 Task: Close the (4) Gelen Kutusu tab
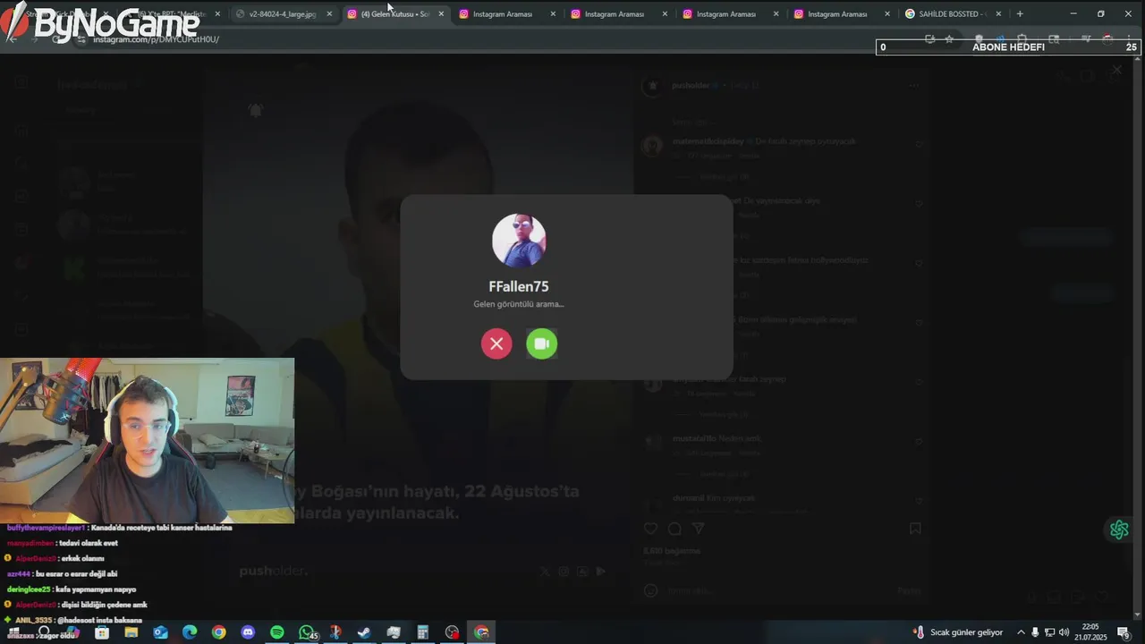click(x=441, y=14)
